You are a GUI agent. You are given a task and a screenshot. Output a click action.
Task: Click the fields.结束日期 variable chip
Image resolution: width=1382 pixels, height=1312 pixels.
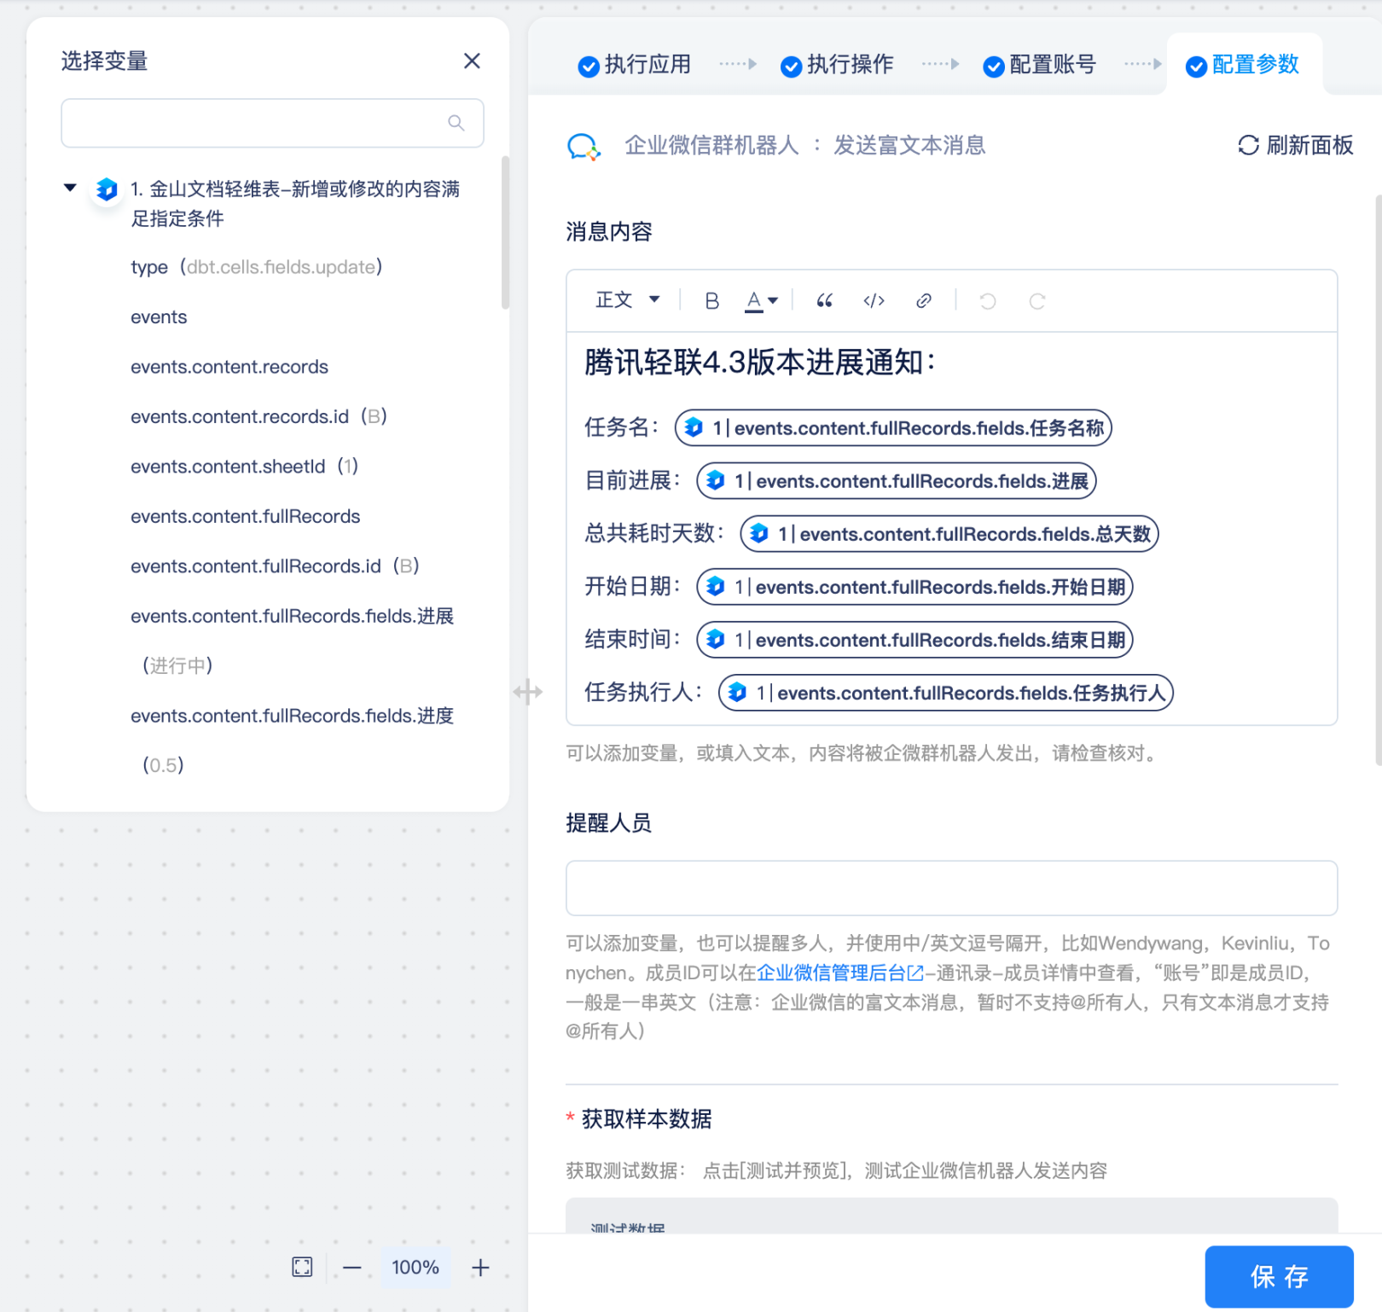[x=915, y=640]
